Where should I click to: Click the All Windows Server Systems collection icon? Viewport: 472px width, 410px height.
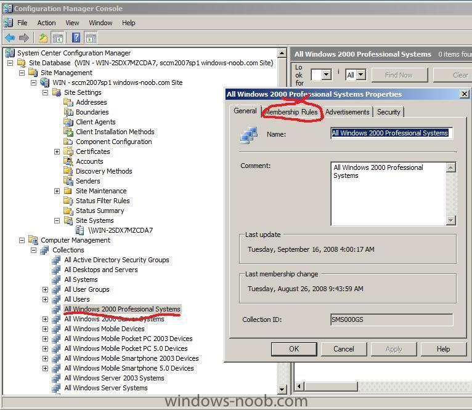[x=56, y=388]
